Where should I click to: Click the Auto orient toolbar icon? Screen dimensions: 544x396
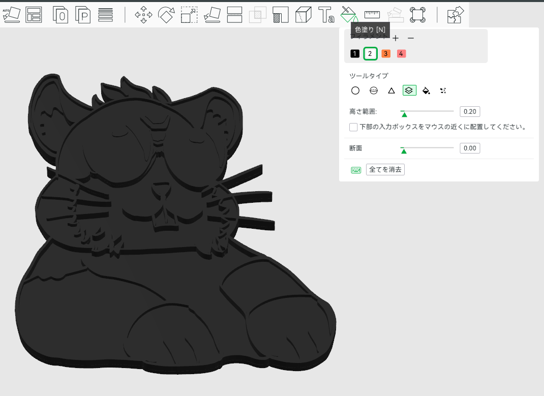click(12, 15)
